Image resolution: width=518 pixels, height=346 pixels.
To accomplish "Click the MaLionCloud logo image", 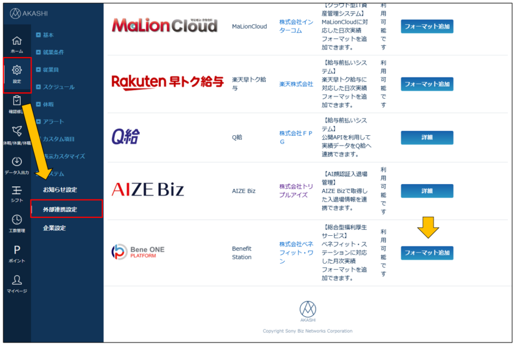I will pyautogui.click(x=164, y=25).
